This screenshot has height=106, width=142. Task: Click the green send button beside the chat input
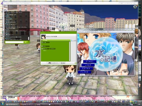coord(25,42)
